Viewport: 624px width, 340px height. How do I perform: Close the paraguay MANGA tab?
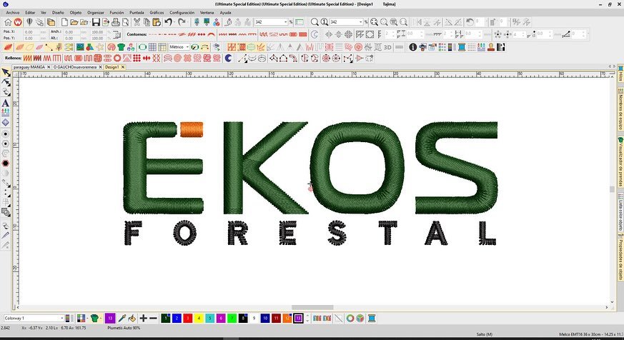click(49, 67)
